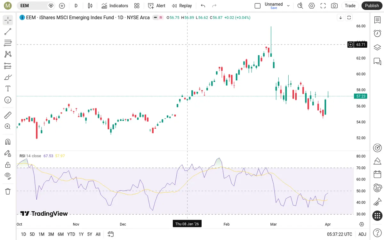Open the notifications horn icon

tap(377, 202)
